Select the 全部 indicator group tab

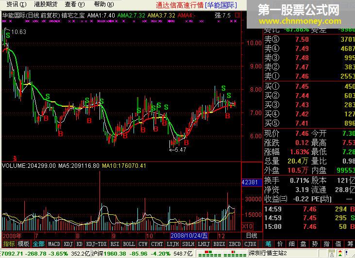tap(38, 244)
